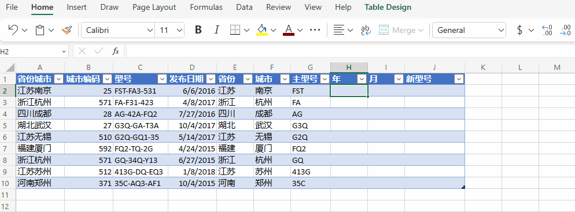The height and width of the screenshot is (212, 575).
Task: Expand the Paste options arrow
Action: (x=51, y=30)
